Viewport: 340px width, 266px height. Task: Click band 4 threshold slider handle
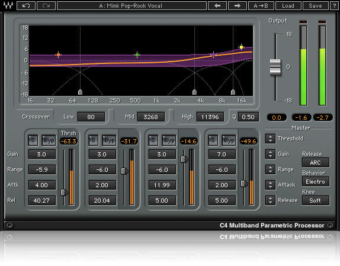(244, 184)
